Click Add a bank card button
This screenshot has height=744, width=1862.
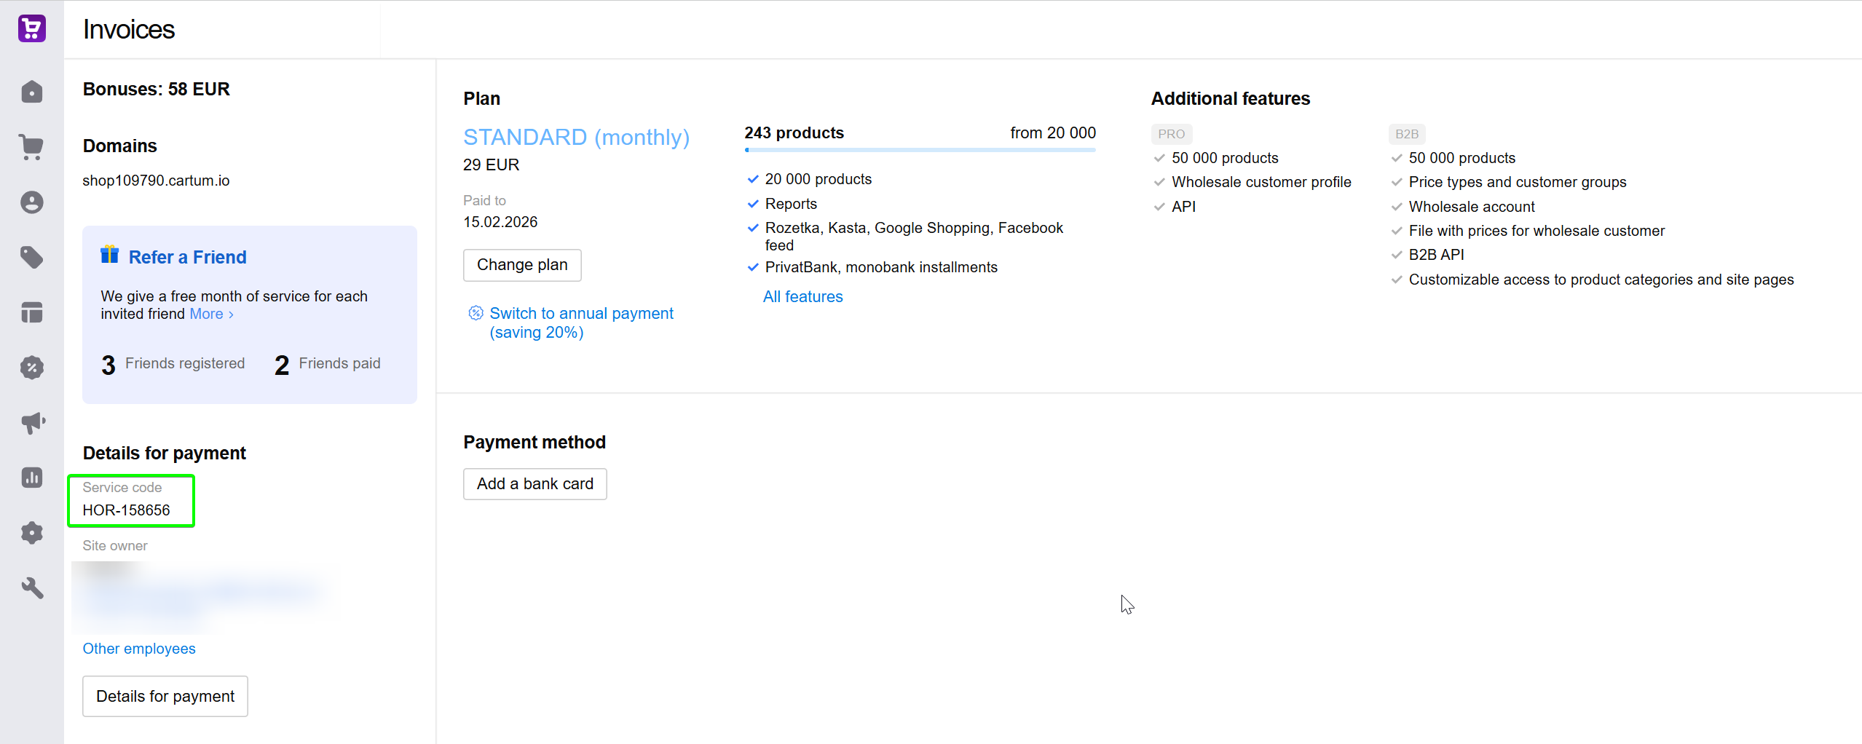tap(534, 484)
